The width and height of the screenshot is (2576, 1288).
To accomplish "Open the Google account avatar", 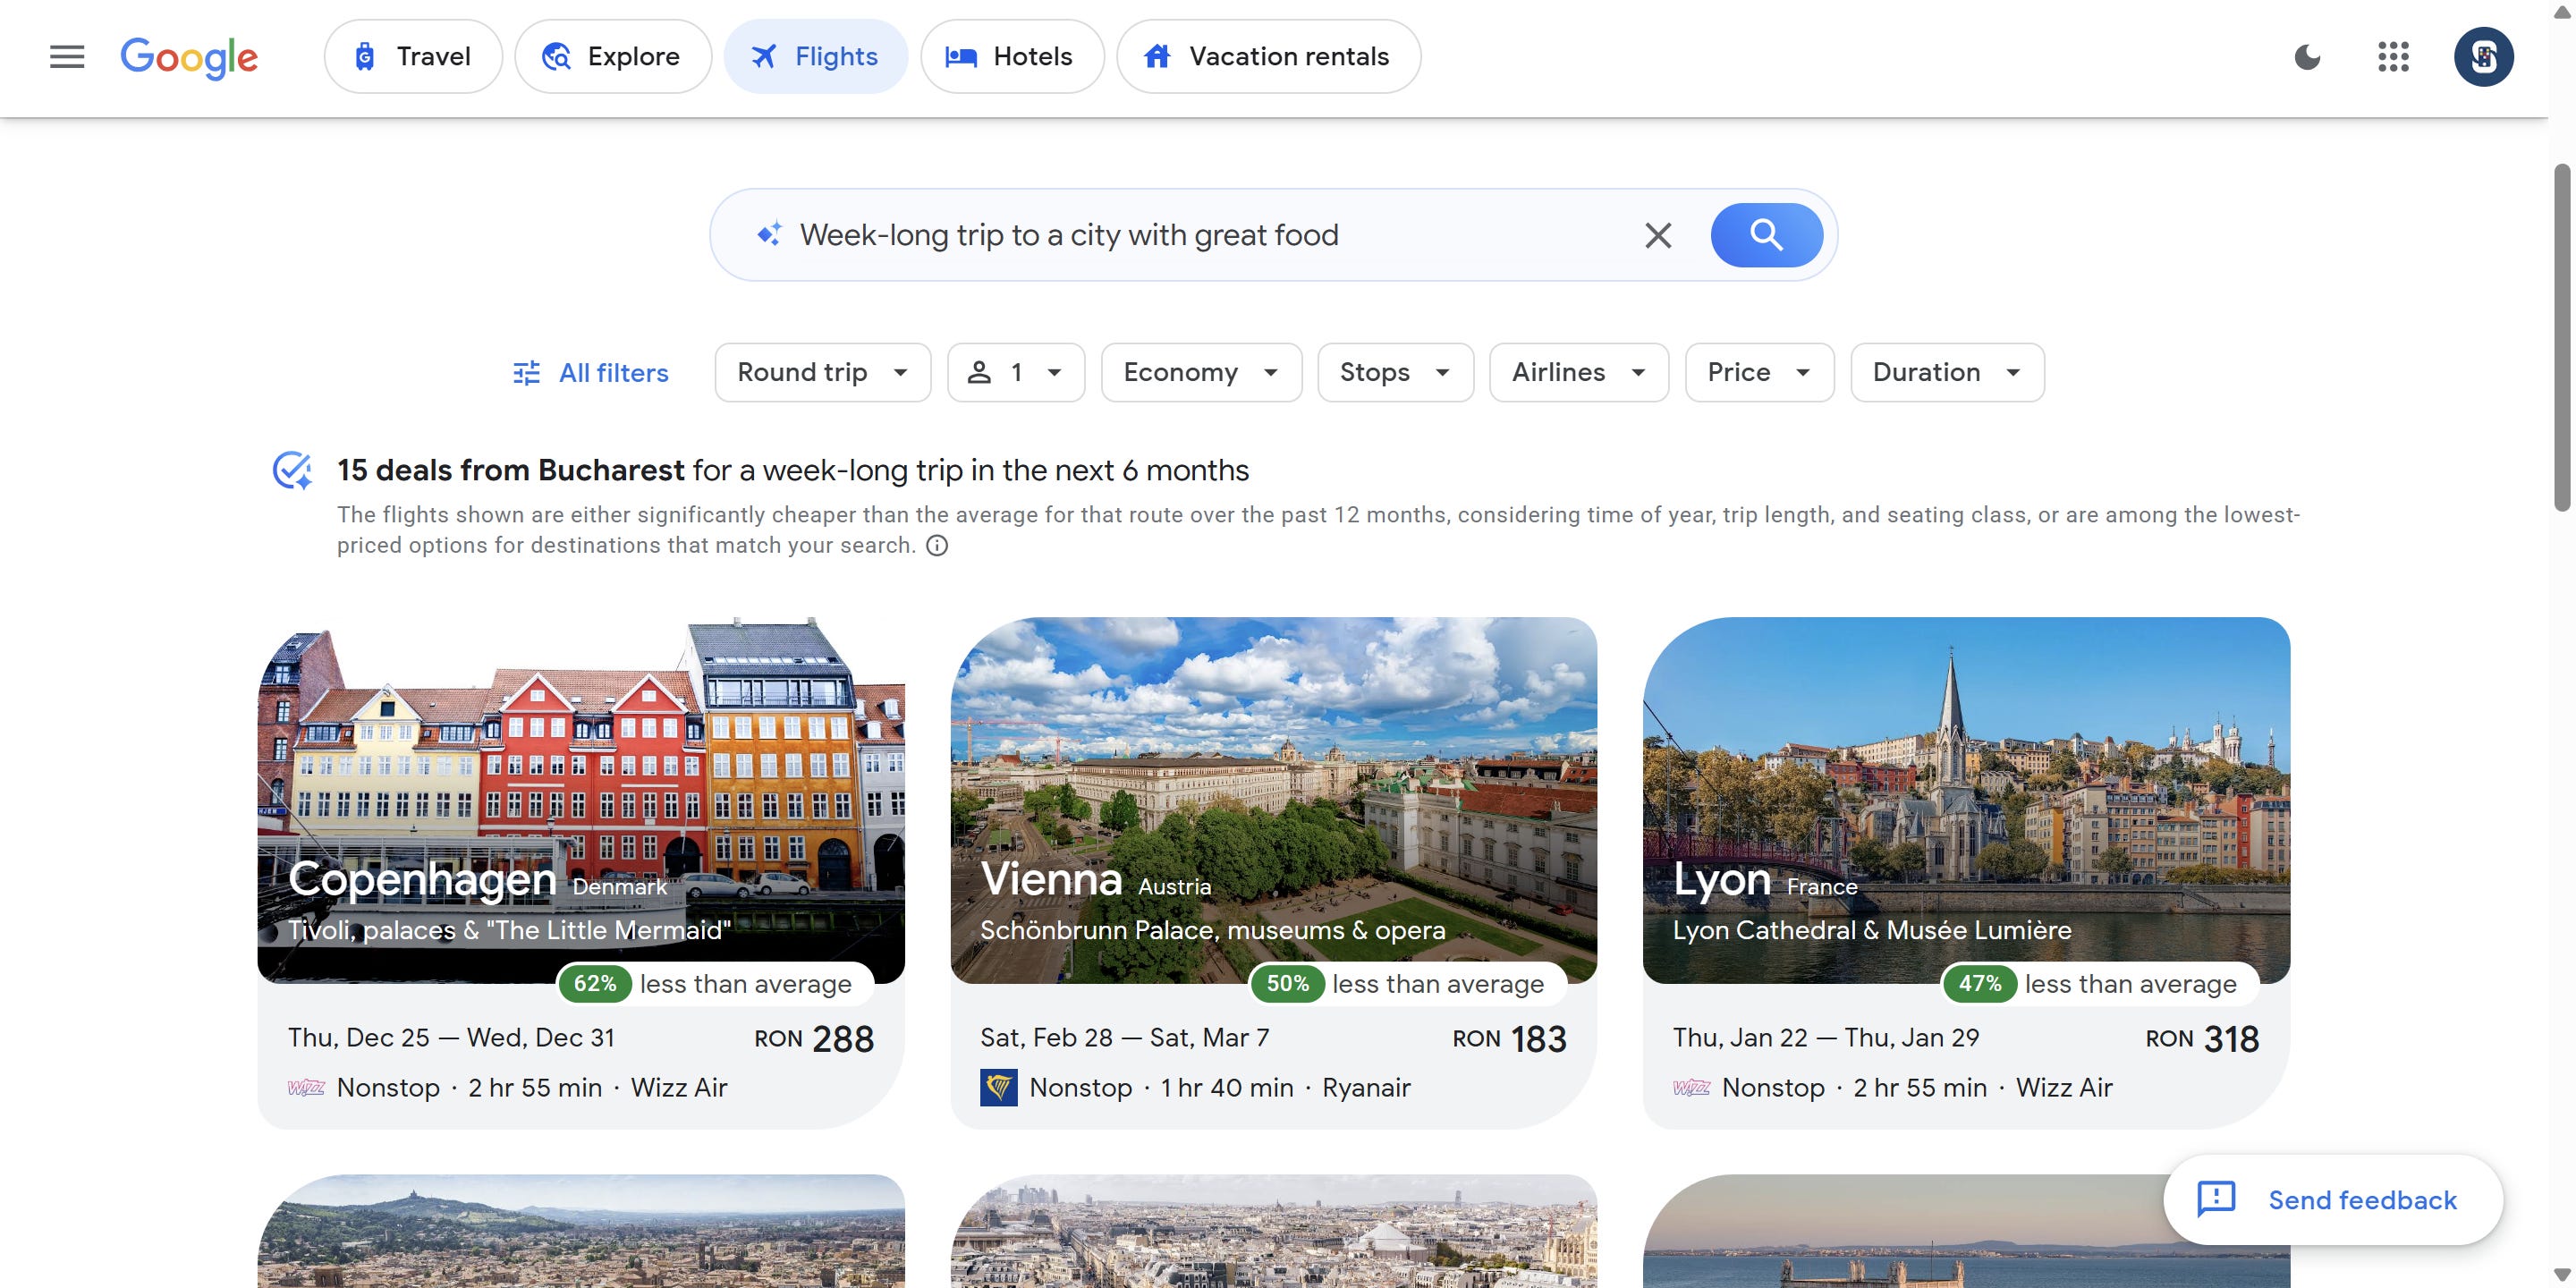I will [2483, 57].
